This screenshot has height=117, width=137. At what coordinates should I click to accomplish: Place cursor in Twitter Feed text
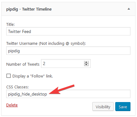(20, 31)
